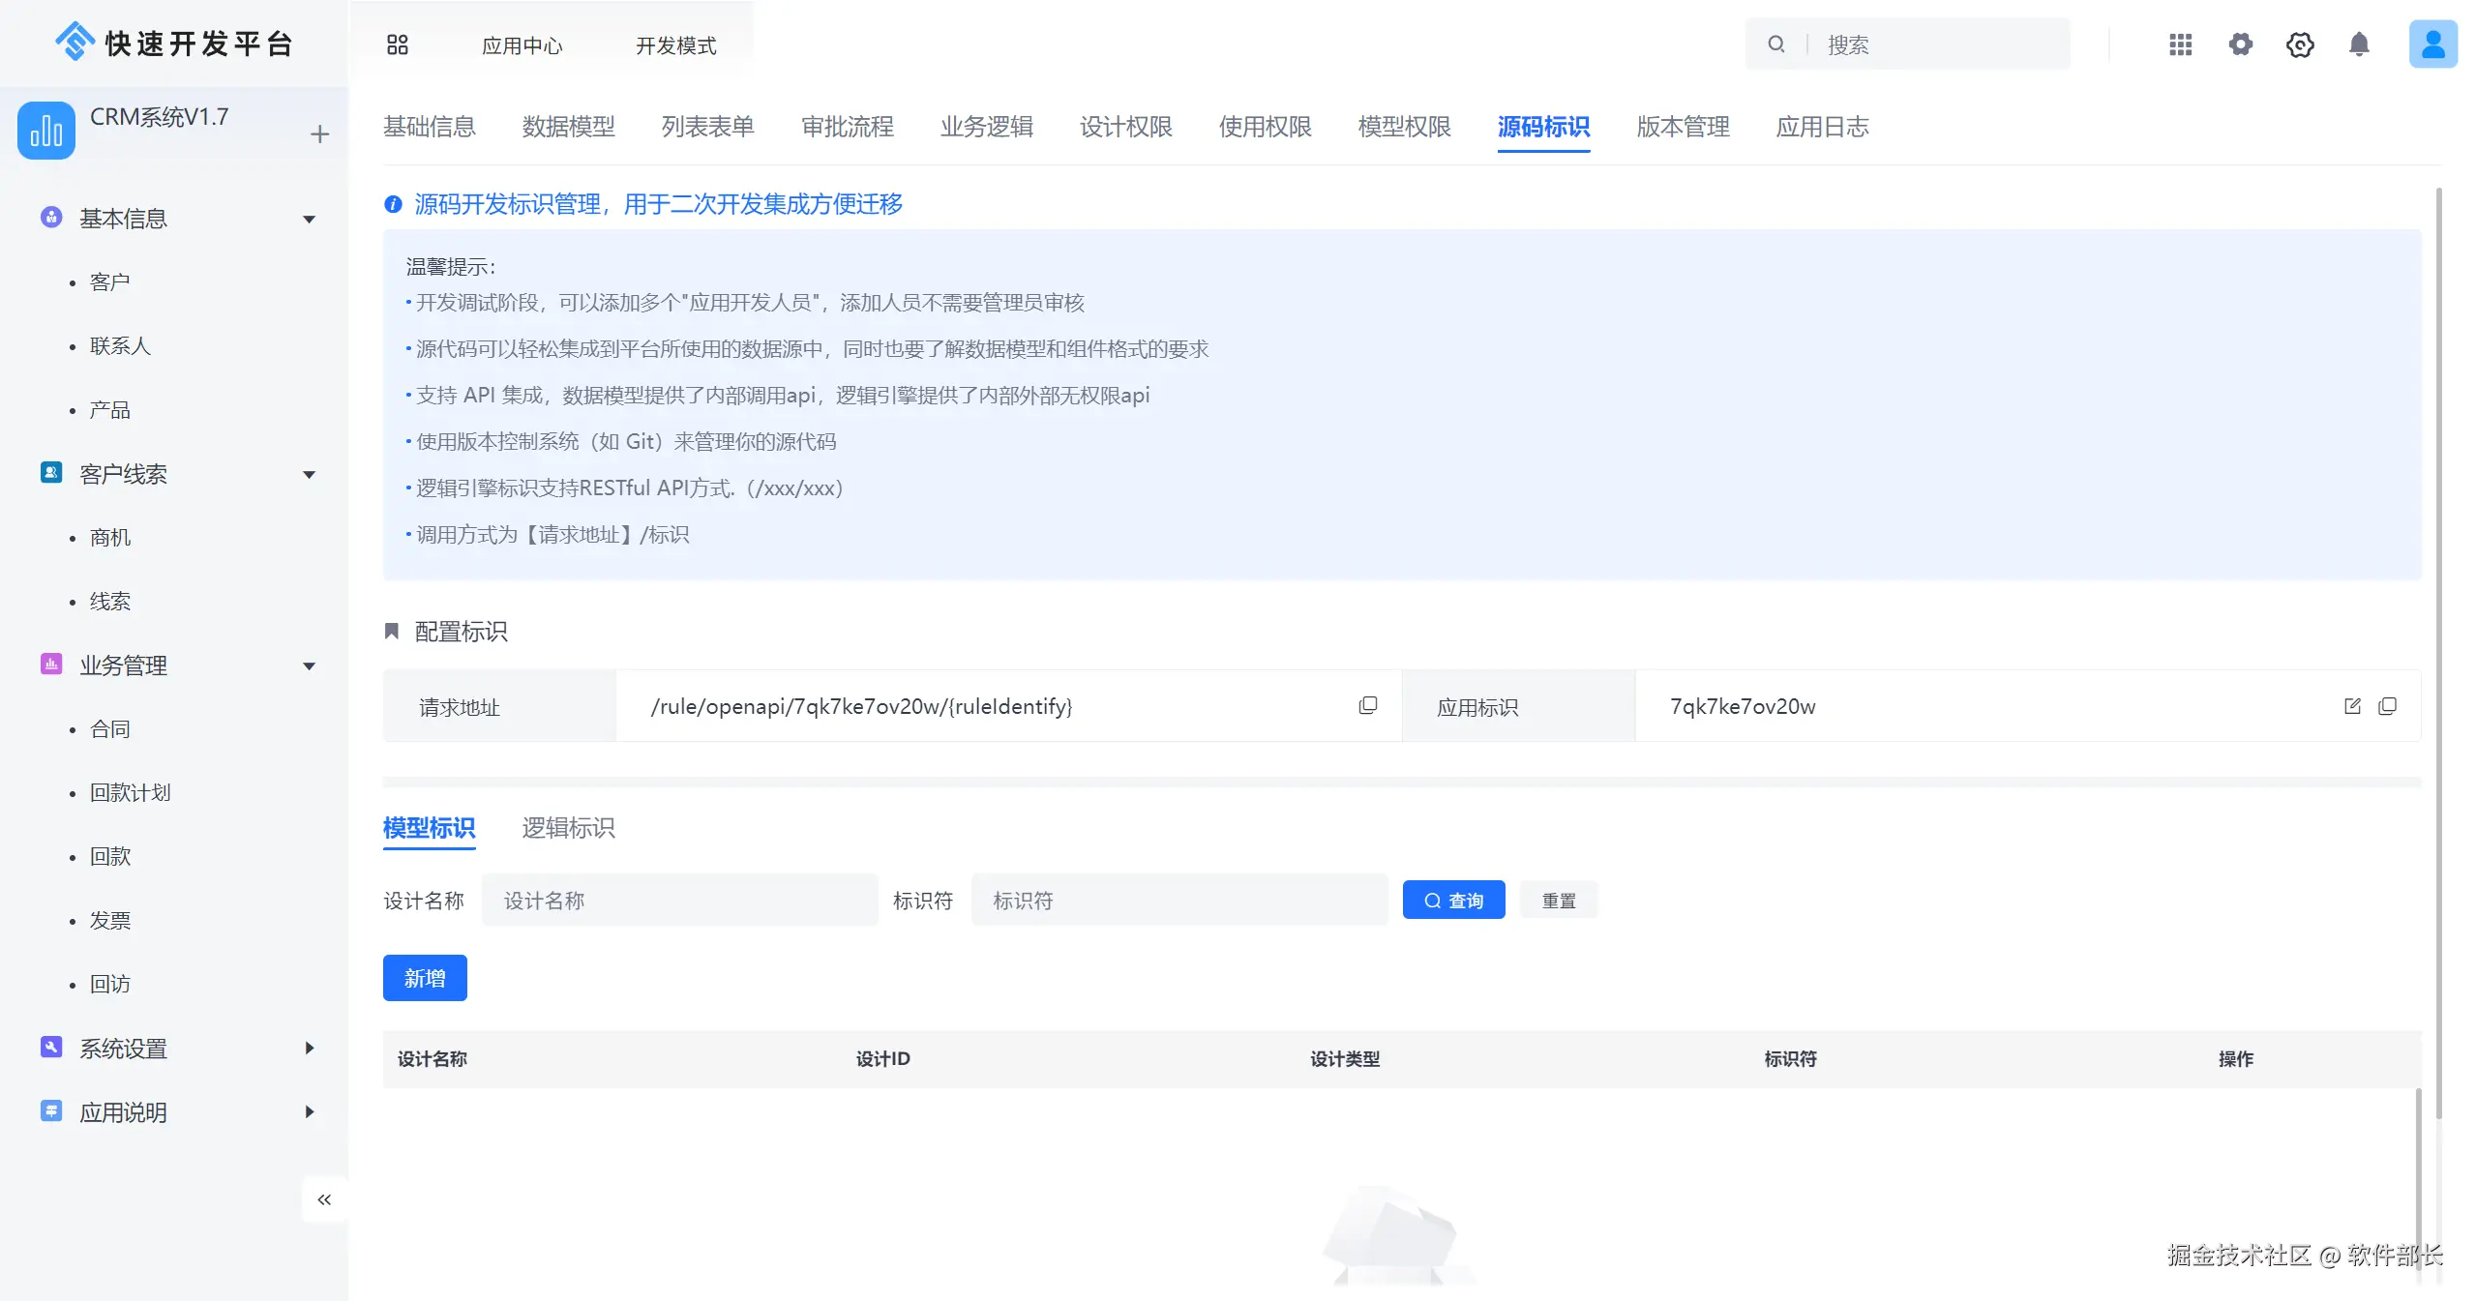This screenshot has width=2476, height=1301.
Task: Copy the 应用标识 value with copy icon
Action: [2388, 706]
